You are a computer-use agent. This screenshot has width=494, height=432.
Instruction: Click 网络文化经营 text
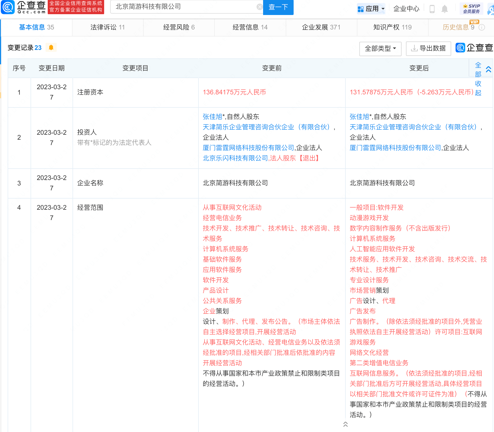tap(369, 353)
